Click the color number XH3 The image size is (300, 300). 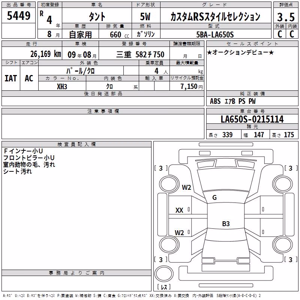pyautogui.click(x=62, y=87)
